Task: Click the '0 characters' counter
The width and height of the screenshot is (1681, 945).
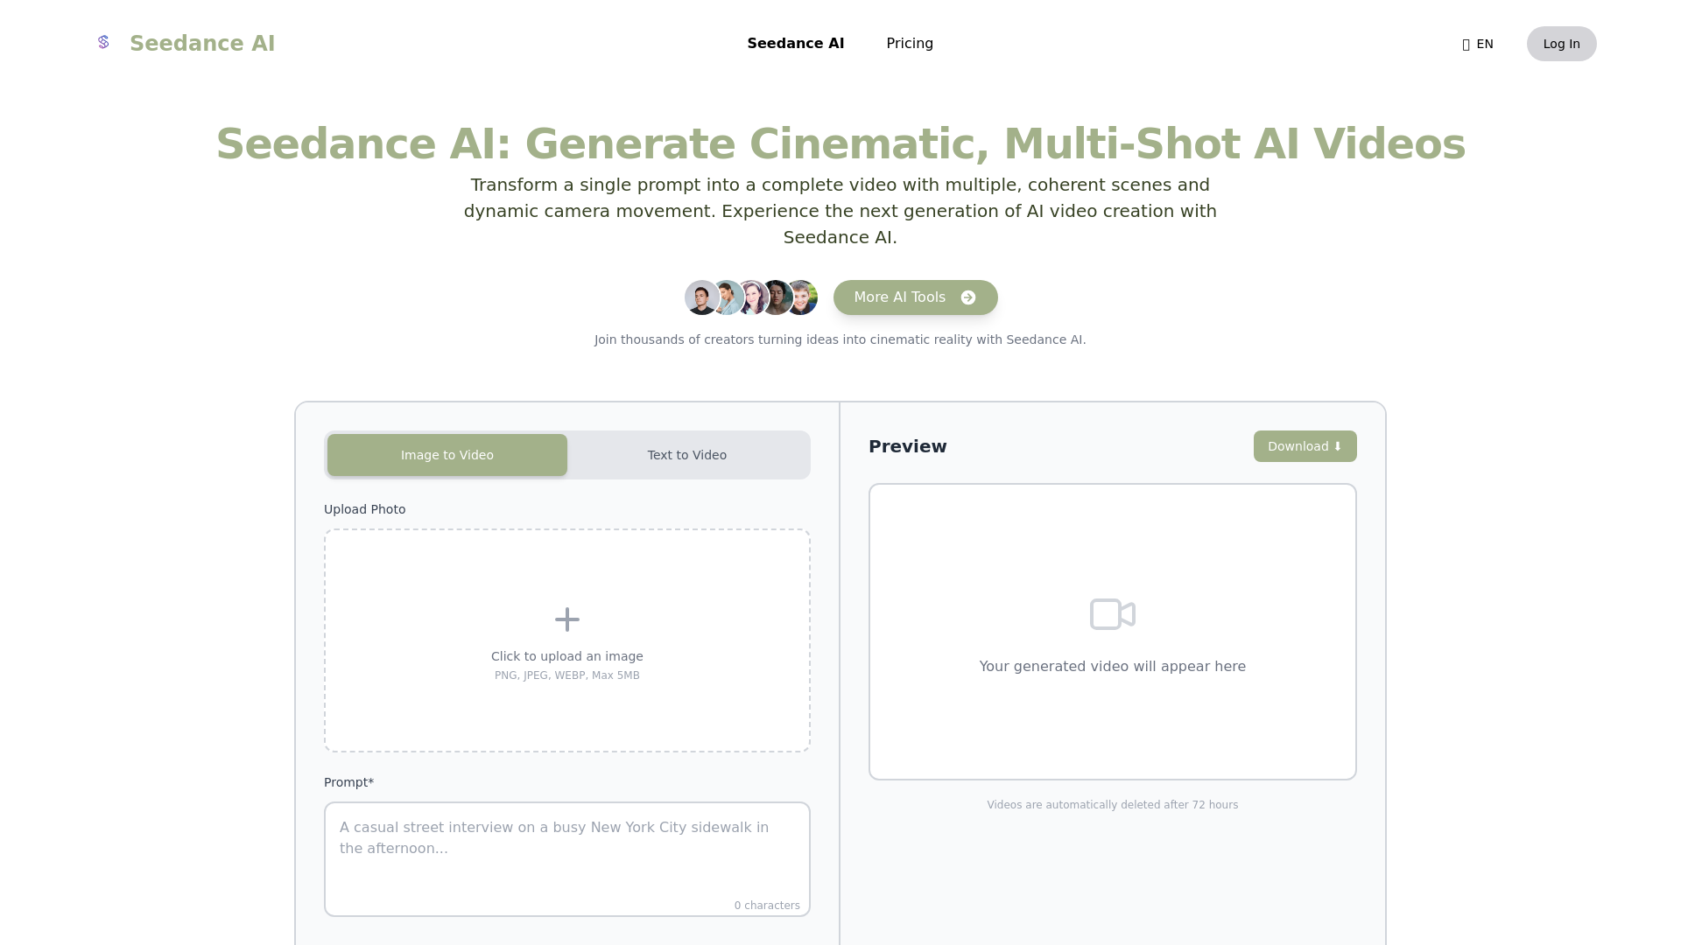Action: 767,906
